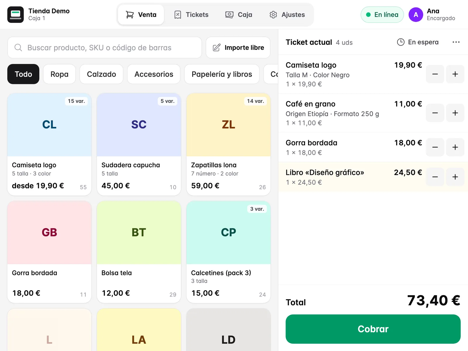Image resolution: width=468 pixels, height=351 pixels.
Task: Increase Gorra bordada ticket quantity
Action: pyautogui.click(x=455, y=147)
